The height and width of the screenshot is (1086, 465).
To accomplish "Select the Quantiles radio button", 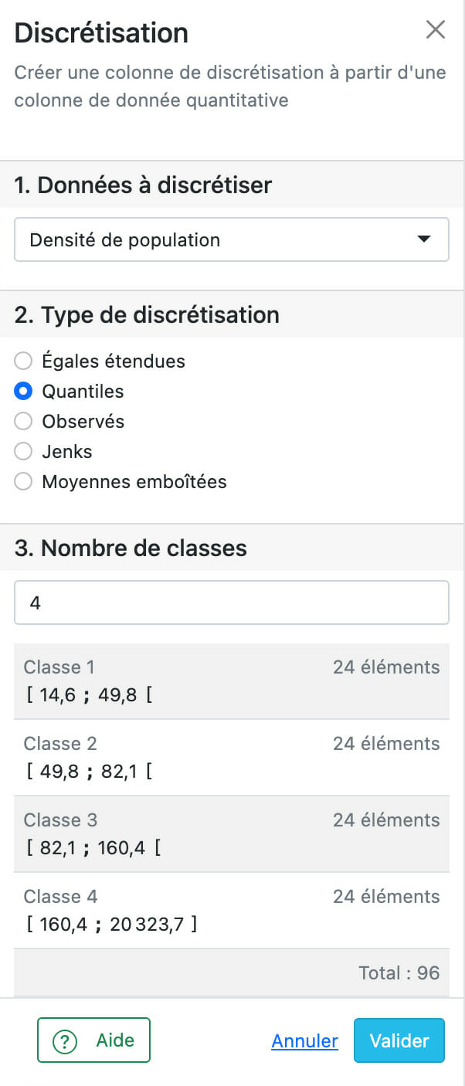I will pos(24,392).
